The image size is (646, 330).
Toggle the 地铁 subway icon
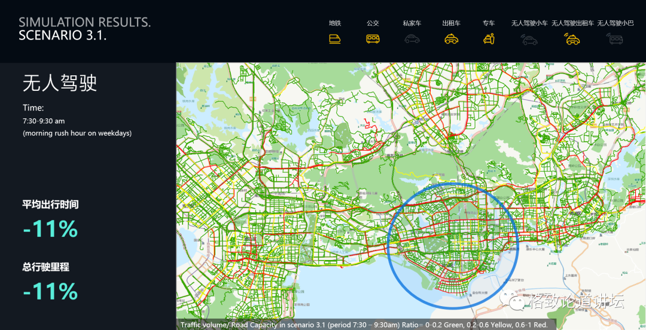[x=334, y=39]
